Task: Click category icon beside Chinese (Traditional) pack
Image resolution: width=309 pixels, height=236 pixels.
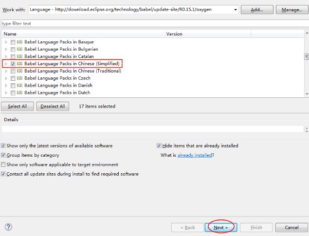Action: [x=19, y=71]
